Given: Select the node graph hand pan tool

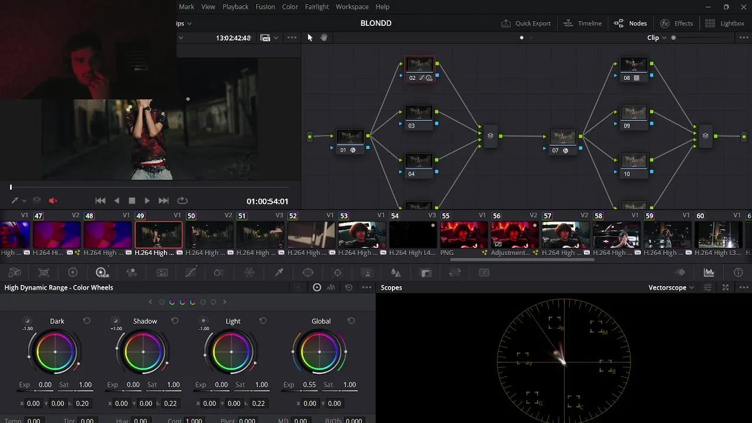Looking at the screenshot, I should tap(324, 38).
